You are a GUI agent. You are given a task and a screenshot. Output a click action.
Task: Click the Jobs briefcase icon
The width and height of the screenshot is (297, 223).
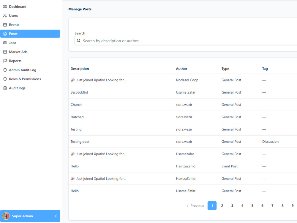(x=5, y=43)
